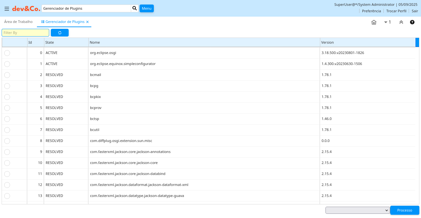Image resolution: width=421 pixels, height=218 pixels.
Task: Click the SuperUser System Administrator text
Action: point(364,5)
